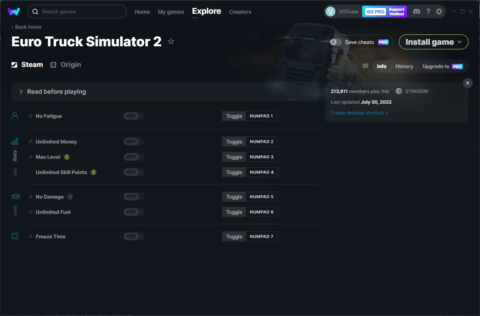Change the NUMPAD 5 hotkey binding
Image resolution: width=480 pixels, height=316 pixels.
pyautogui.click(x=262, y=197)
